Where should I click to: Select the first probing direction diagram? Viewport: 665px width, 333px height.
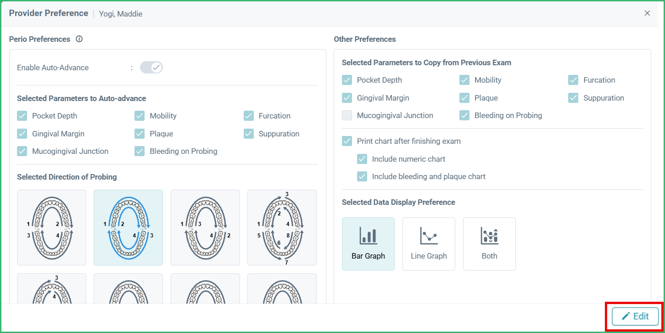(51, 227)
